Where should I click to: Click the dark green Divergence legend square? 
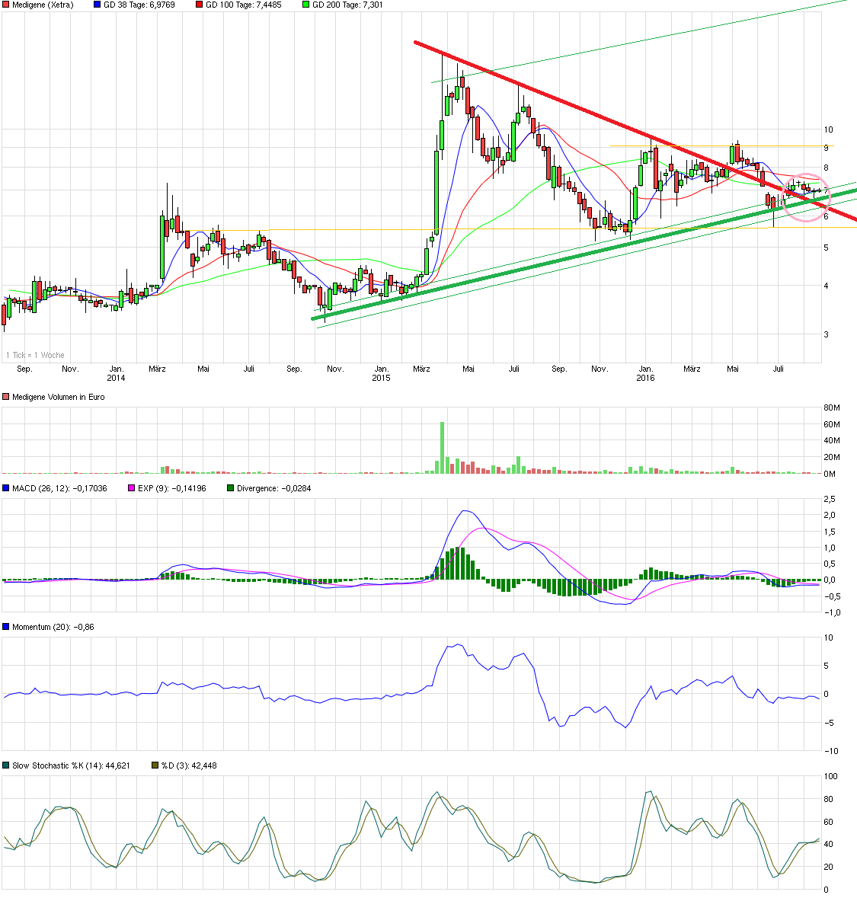230,487
